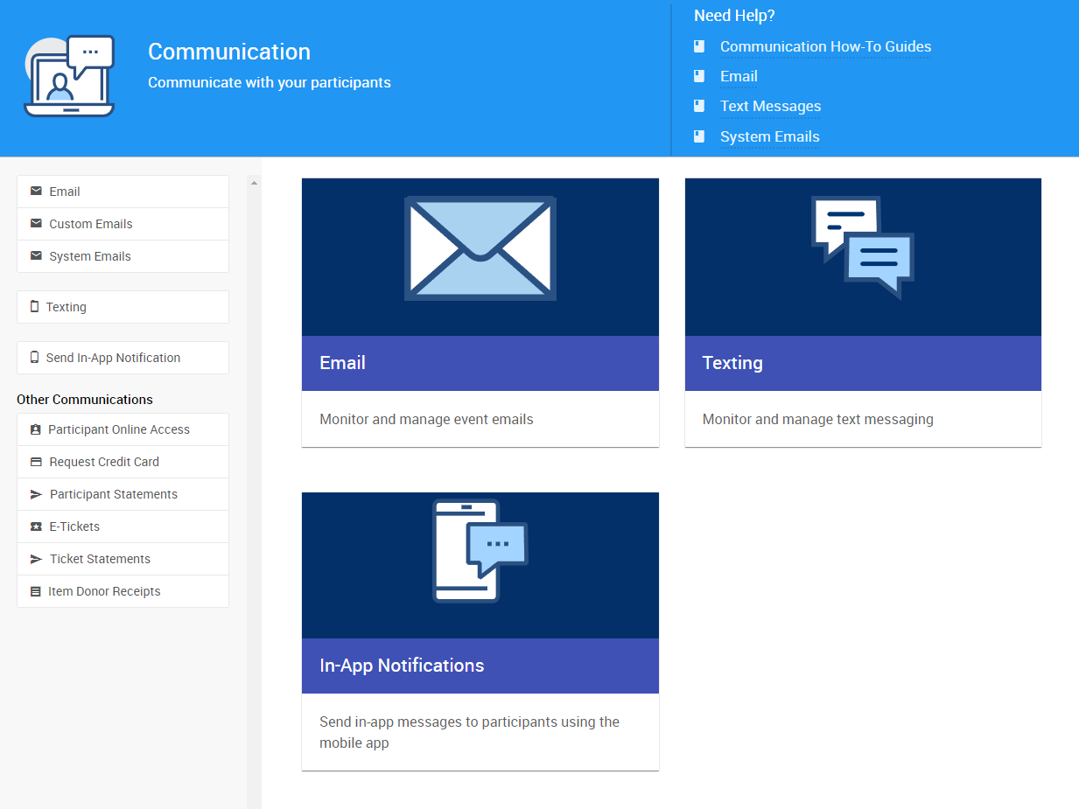
Task: Select Send In-App Notification in sidebar
Action: [x=113, y=358]
